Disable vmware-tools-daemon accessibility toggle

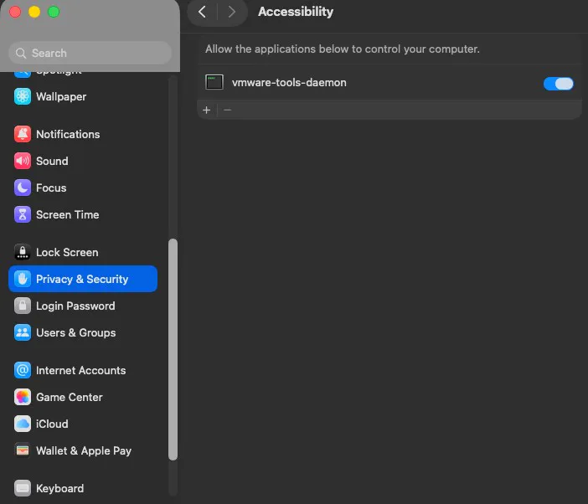point(559,83)
